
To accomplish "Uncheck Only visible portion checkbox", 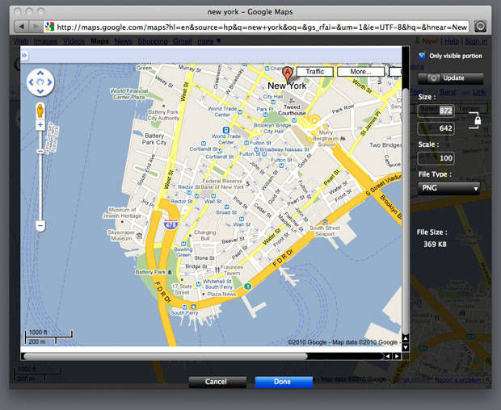I will (x=421, y=56).
